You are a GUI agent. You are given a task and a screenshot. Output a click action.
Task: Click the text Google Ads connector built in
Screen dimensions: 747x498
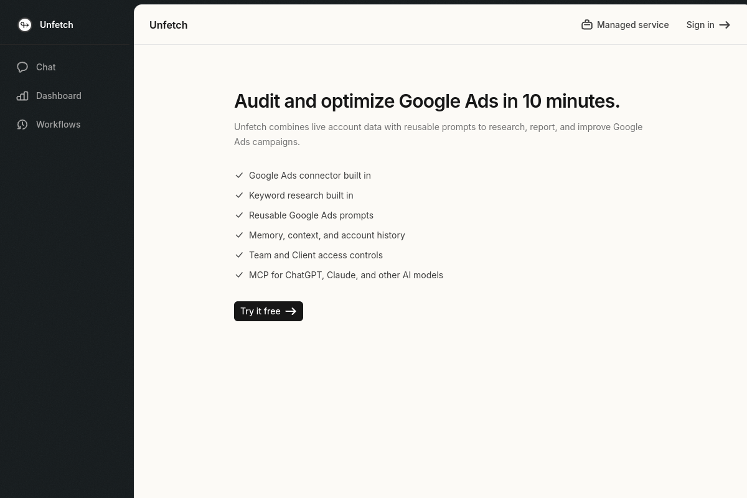(x=310, y=176)
